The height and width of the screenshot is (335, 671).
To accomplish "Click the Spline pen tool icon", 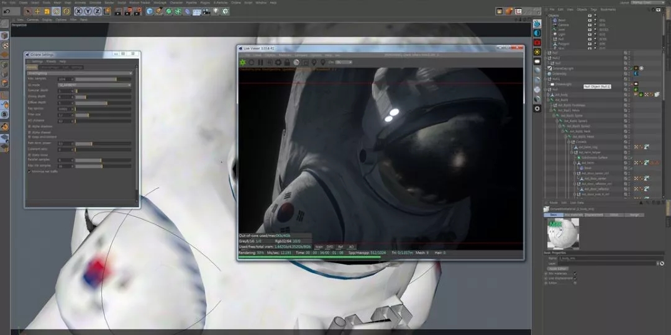I will [x=159, y=12].
